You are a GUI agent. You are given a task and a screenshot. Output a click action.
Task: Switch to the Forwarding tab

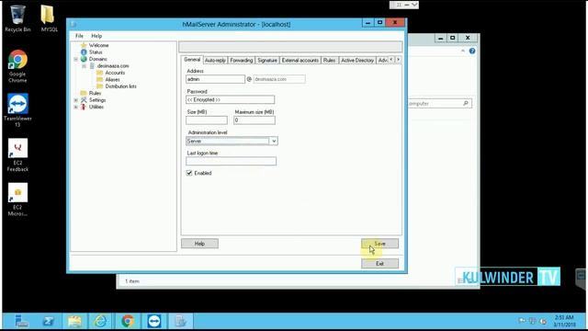coord(241,60)
